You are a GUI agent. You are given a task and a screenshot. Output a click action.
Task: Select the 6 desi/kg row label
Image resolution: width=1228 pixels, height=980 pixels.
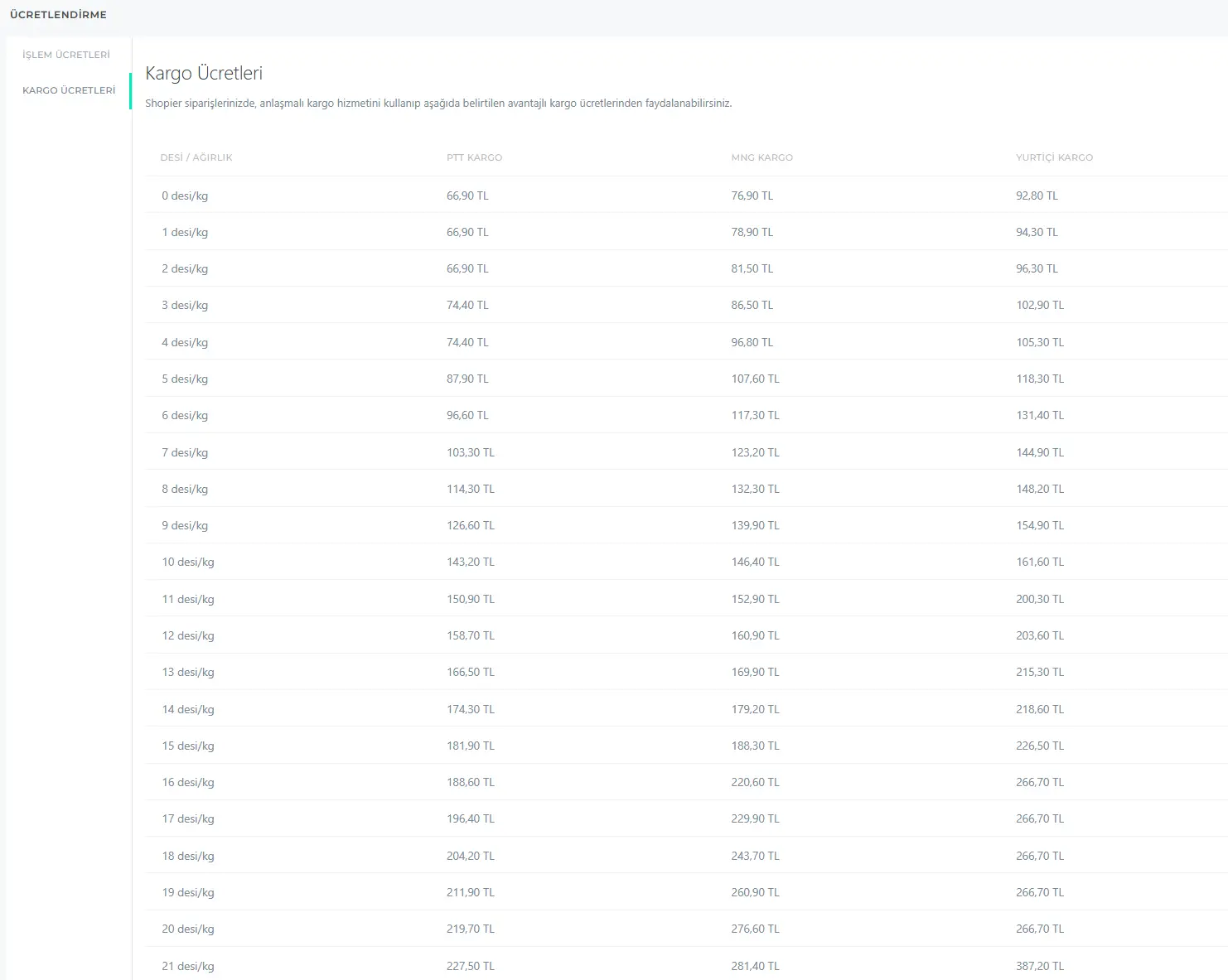coord(185,416)
